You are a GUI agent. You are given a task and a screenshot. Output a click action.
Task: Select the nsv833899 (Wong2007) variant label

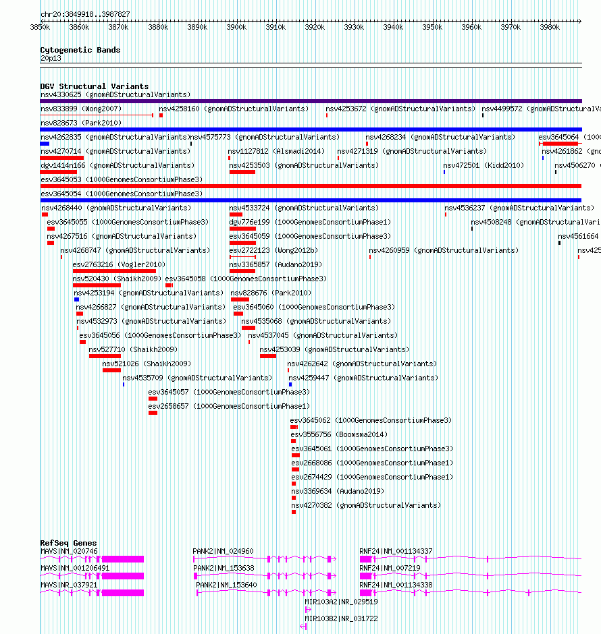81,109
